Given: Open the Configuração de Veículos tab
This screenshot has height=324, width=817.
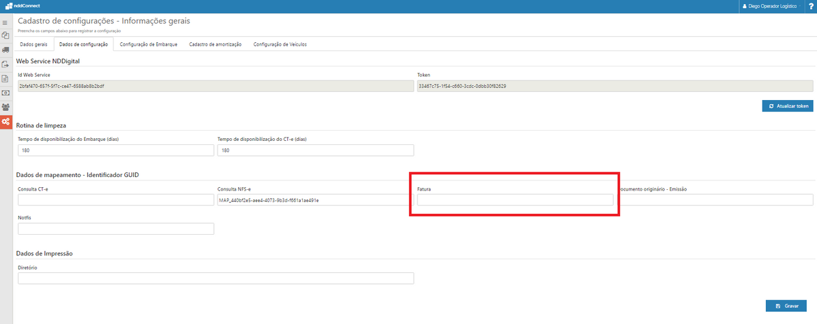Looking at the screenshot, I should pos(280,44).
